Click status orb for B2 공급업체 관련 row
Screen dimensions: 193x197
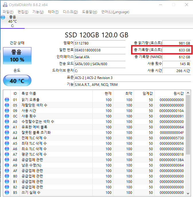pyautogui.click(x=7, y=187)
